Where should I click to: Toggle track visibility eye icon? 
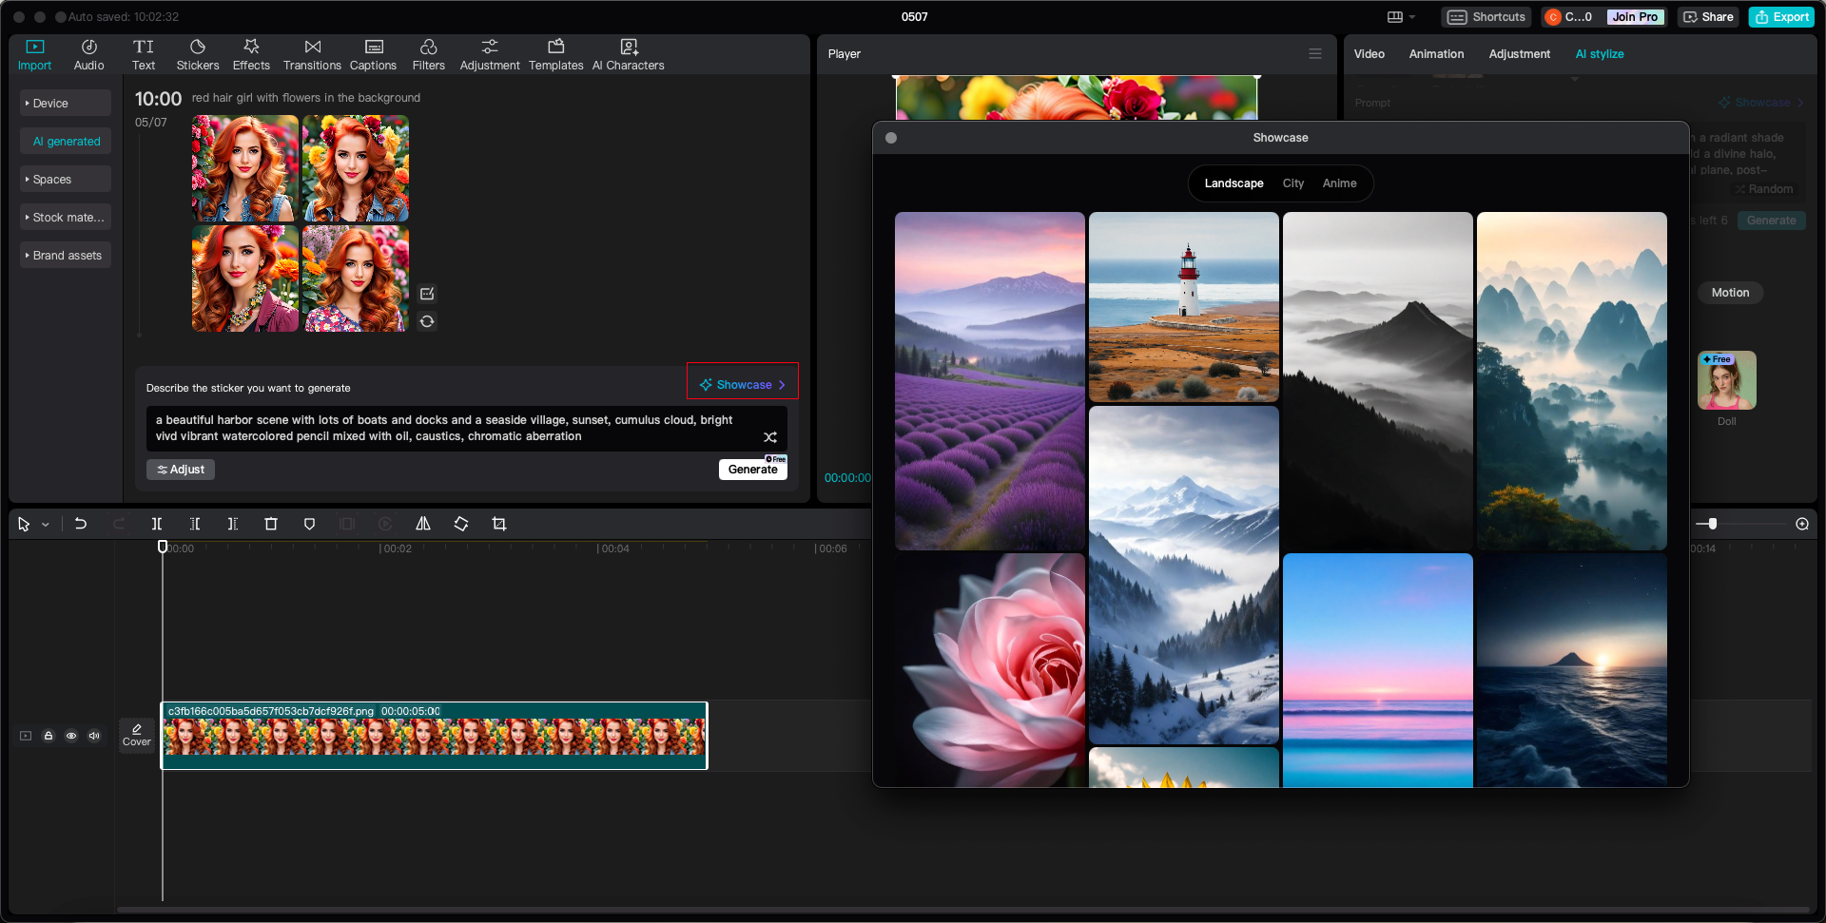[71, 736]
